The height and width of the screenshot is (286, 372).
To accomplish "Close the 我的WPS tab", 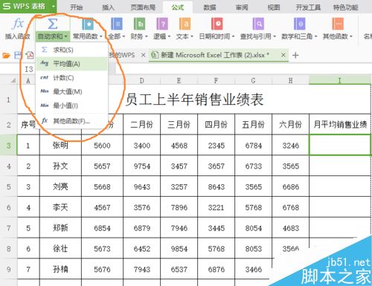I will click(x=143, y=55).
